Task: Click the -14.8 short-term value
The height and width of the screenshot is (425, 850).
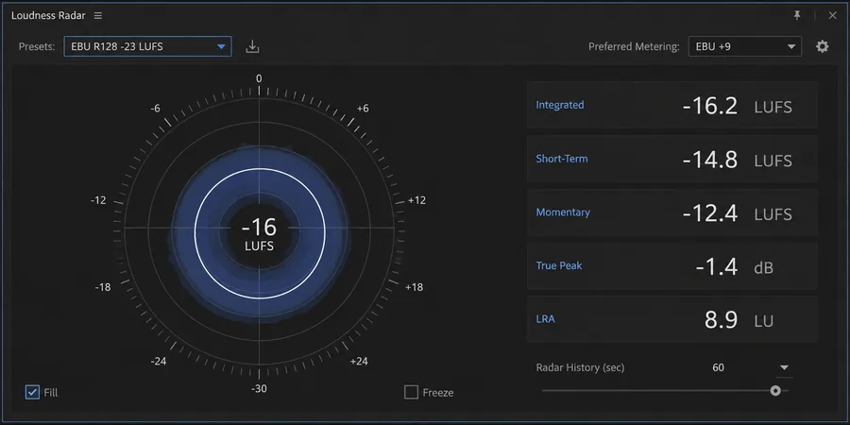Action: (x=710, y=160)
